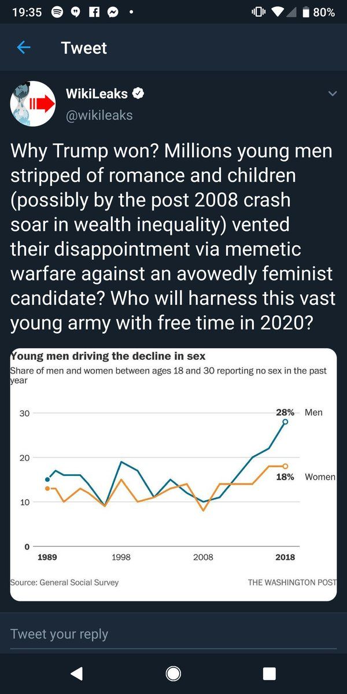Viewport: 347px width, 694px height.
Task: Tap the Tweet header title
Action: (84, 47)
